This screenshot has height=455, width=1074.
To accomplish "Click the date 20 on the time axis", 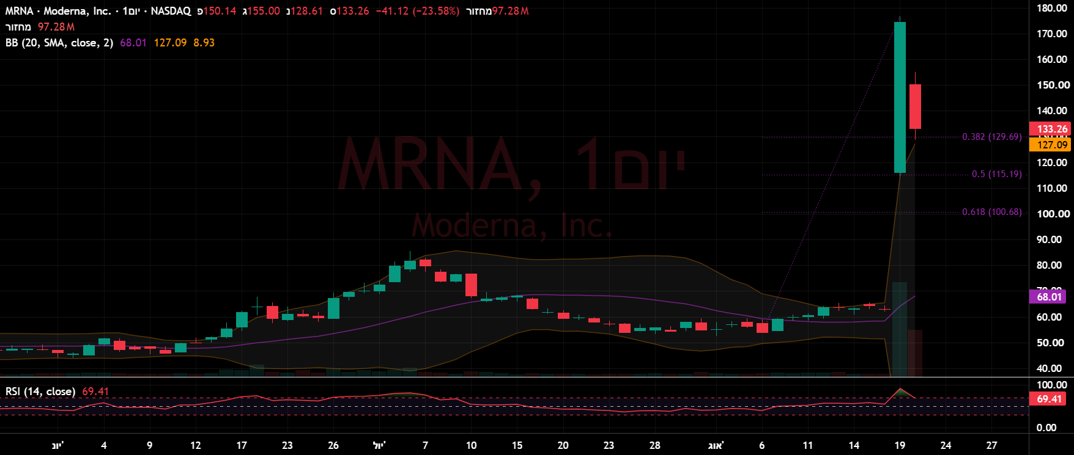I will pos(563,445).
